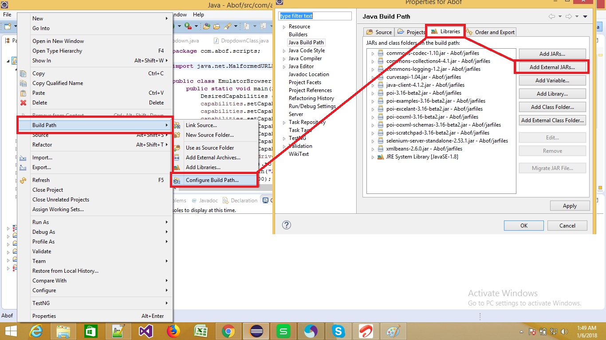
Task: Click the Open Type toolbar icon
Action: [x=207, y=26]
